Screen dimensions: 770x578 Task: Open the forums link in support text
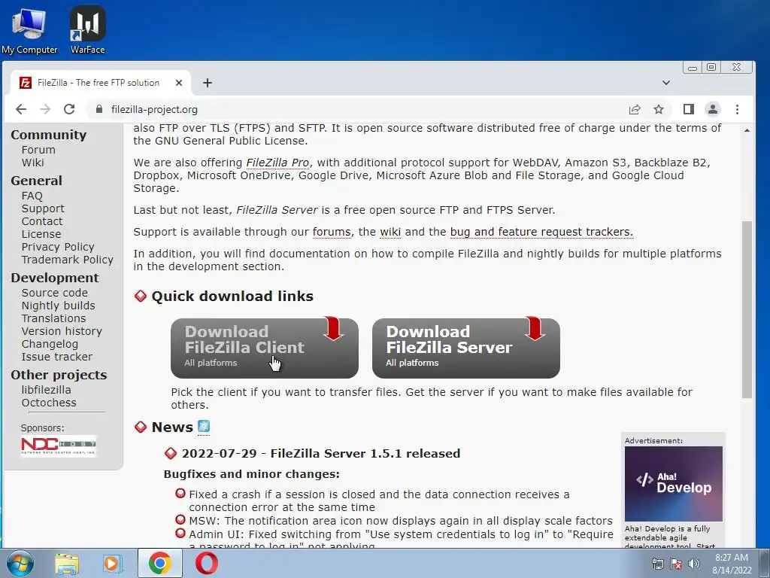coord(332,232)
